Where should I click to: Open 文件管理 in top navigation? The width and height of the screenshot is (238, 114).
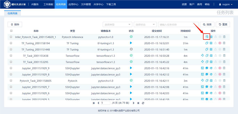click(86, 4)
